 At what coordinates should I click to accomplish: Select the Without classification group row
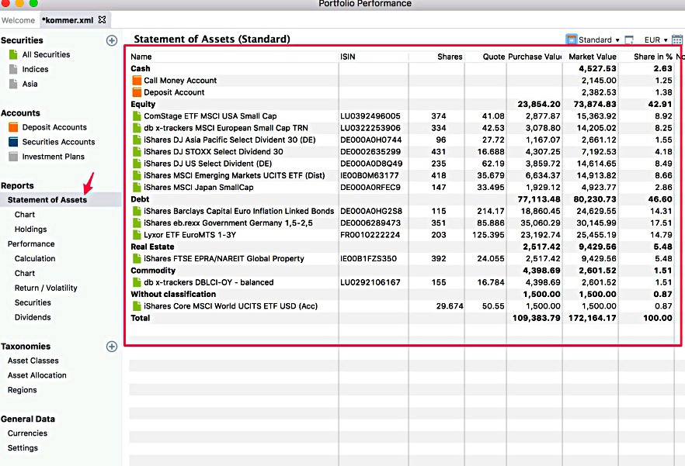click(x=402, y=294)
